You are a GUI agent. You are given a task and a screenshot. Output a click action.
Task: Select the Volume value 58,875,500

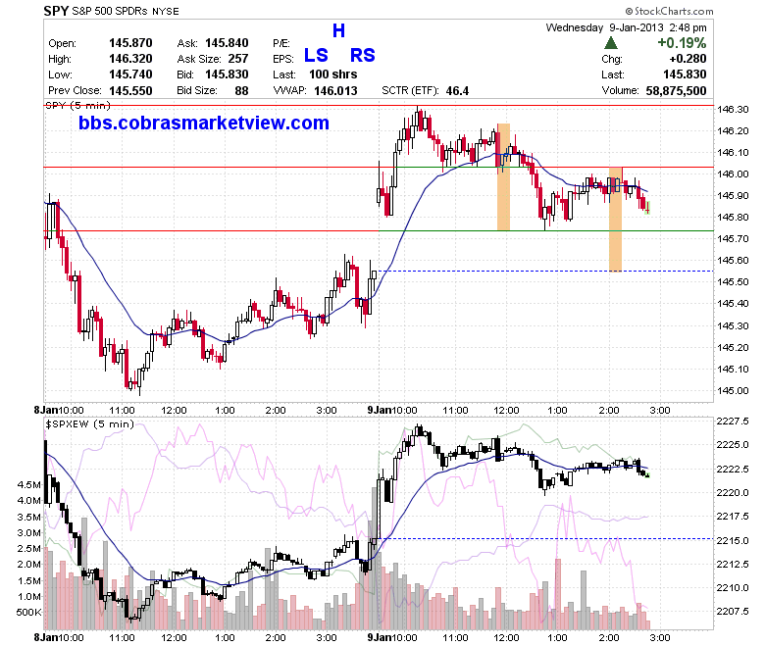(676, 91)
